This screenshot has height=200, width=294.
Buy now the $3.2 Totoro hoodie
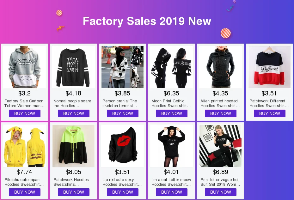(25, 113)
